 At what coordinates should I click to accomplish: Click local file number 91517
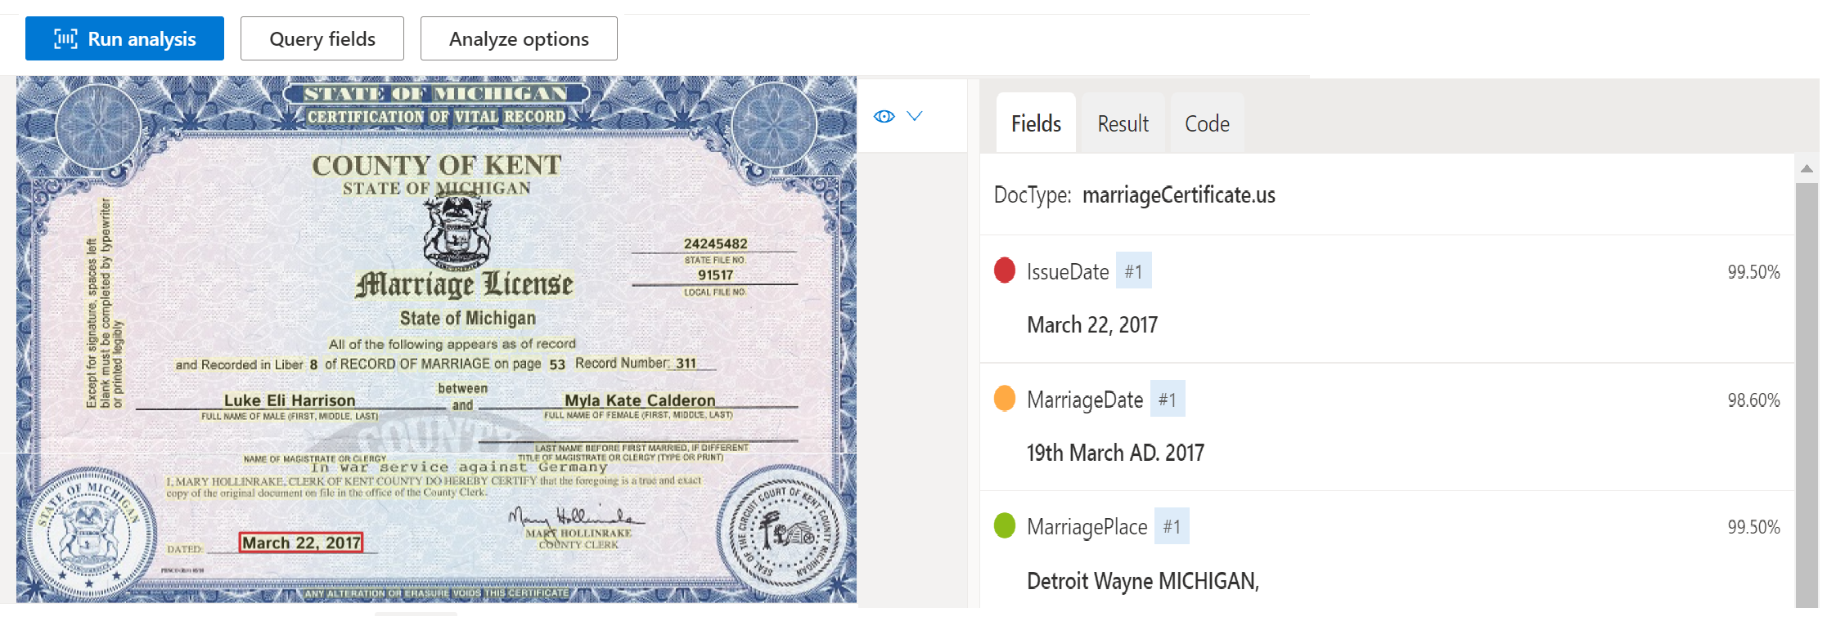[715, 275]
